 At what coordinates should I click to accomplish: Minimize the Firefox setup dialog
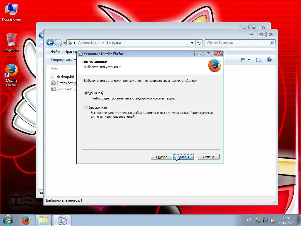(199, 54)
